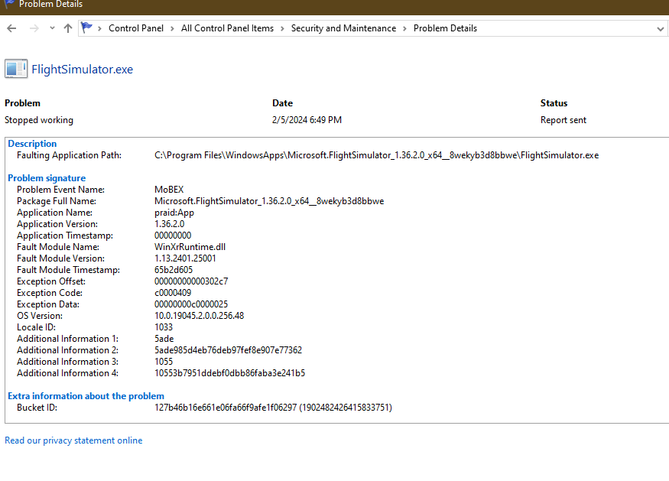Screen dimensions: 669x481
Task: Click the blue flag icon in address bar
Action: pyautogui.click(x=86, y=28)
